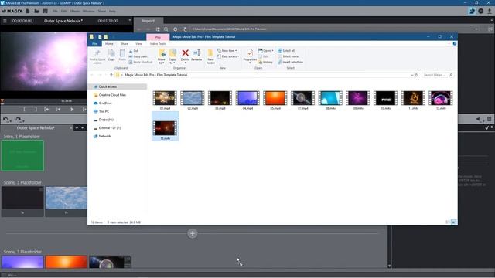The width and height of the screenshot is (495, 278).
Task: Click the Explorer search field
Action: pyautogui.click(x=438, y=75)
